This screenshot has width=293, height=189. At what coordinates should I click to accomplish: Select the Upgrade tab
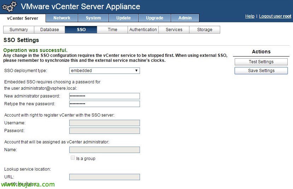[154, 18]
